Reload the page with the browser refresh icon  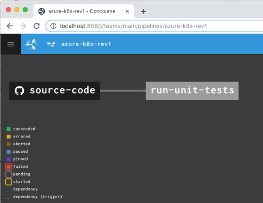36,26
